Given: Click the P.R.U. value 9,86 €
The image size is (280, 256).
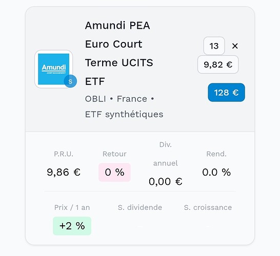Looking at the screenshot, I should (x=64, y=172).
